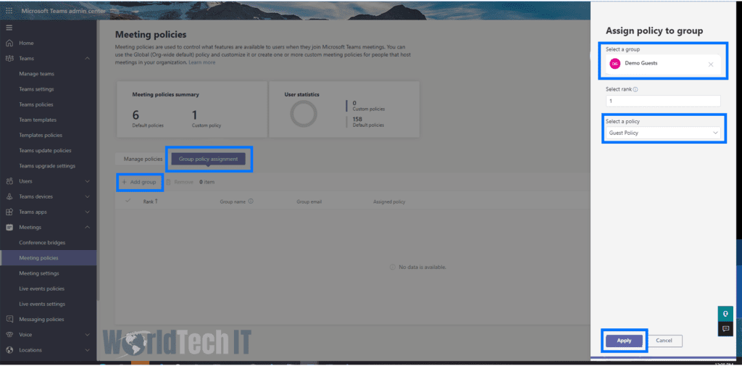
Task: Open Live events settings in sidebar
Action: coord(42,304)
